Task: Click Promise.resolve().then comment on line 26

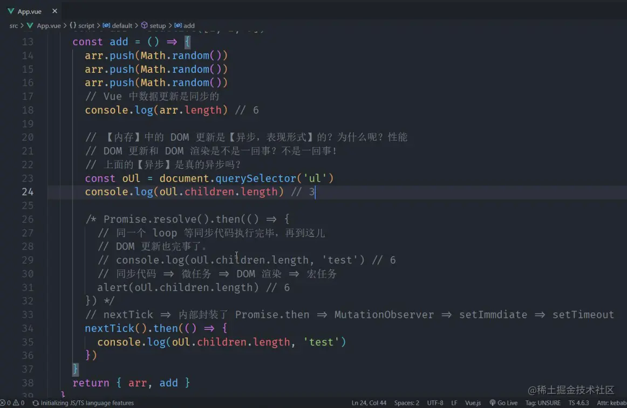Action: coord(172,219)
